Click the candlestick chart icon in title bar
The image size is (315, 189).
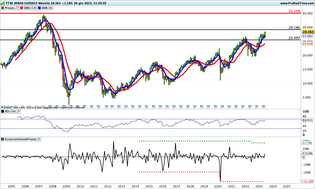3,3
